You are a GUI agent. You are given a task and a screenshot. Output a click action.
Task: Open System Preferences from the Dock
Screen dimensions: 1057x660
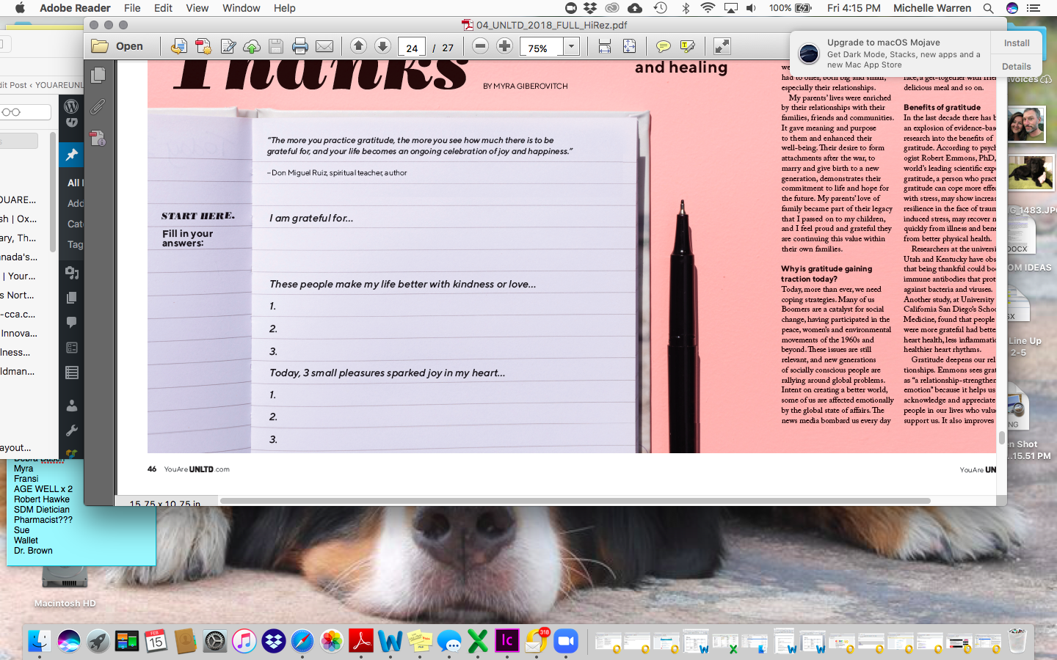[215, 641]
